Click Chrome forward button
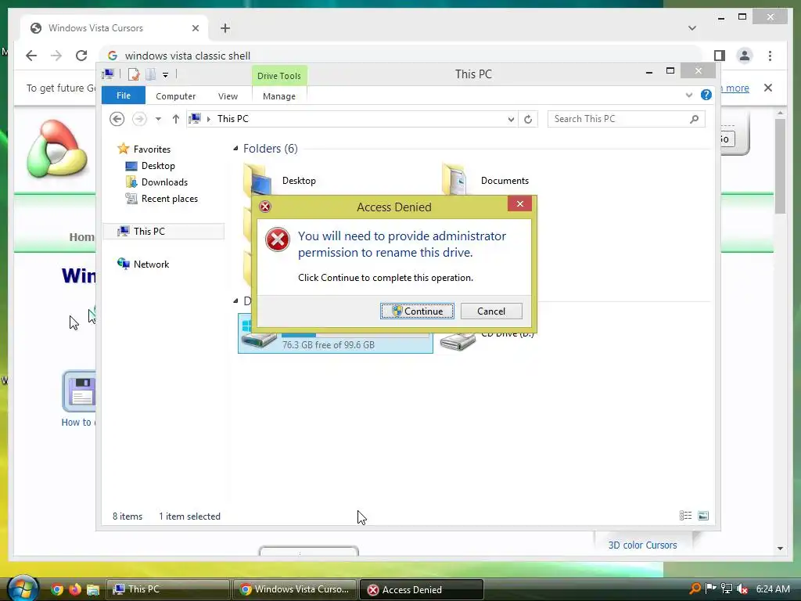Image resolution: width=801 pixels, height=601 pixels. point(56,56)
